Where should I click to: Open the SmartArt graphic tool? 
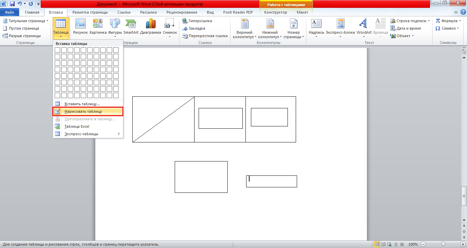coord(131,24)
